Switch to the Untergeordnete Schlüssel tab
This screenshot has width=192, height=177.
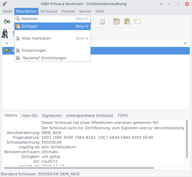pos(90,115)
